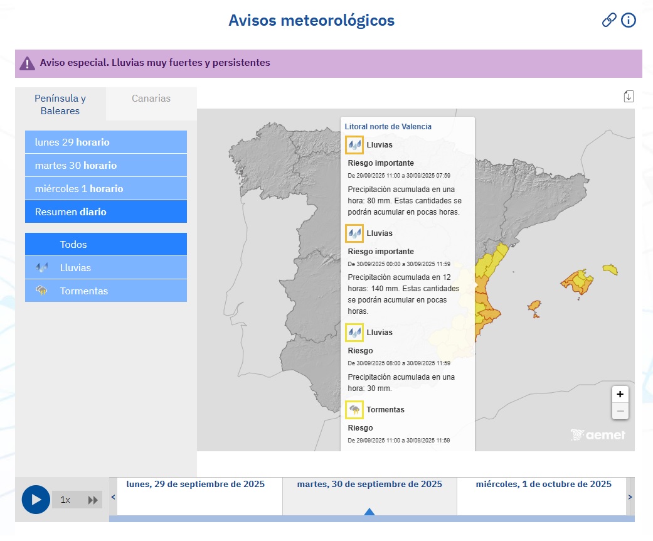Enable the Todos warnings filter
Screen dimensions: 653x541
click(105, 244)
